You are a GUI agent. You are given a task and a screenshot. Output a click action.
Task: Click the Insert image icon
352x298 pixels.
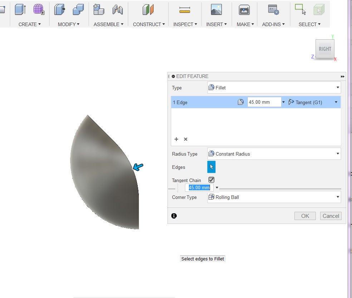tap(216, 10)
